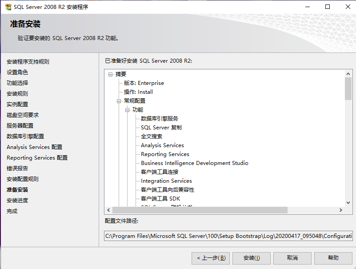
Task: Click the vertical scrollbar down arrow
Action: [348, 203]
